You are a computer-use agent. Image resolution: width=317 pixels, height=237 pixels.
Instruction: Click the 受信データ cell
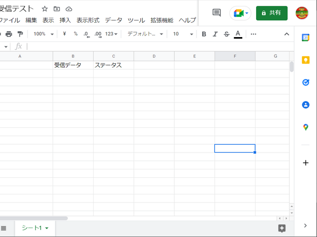(x=73, y=65)
